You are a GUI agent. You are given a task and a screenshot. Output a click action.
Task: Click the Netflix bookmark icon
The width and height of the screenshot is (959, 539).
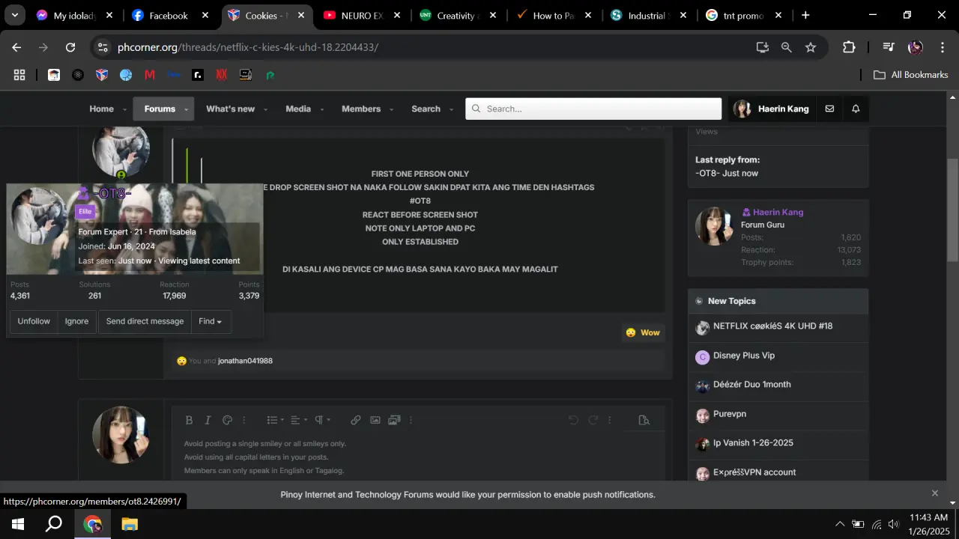pyautogui.click(x=221, y=75)
